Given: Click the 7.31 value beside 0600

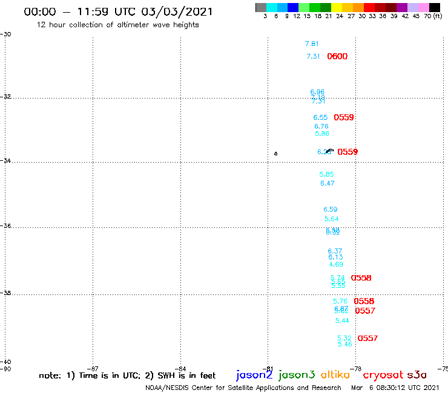Looking at the screenshot, I should click(x=313, y=56).
